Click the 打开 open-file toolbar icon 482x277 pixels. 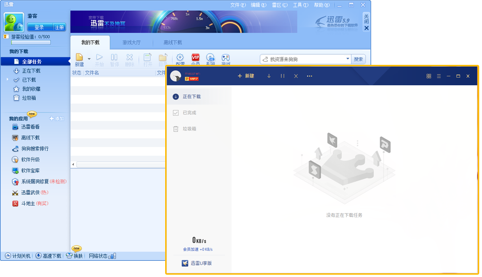coord(148,57)
